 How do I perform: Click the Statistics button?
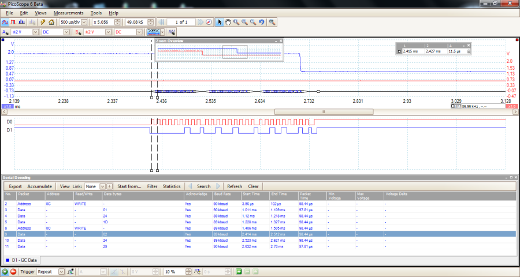pyautogui.click(x=172, y=186)
